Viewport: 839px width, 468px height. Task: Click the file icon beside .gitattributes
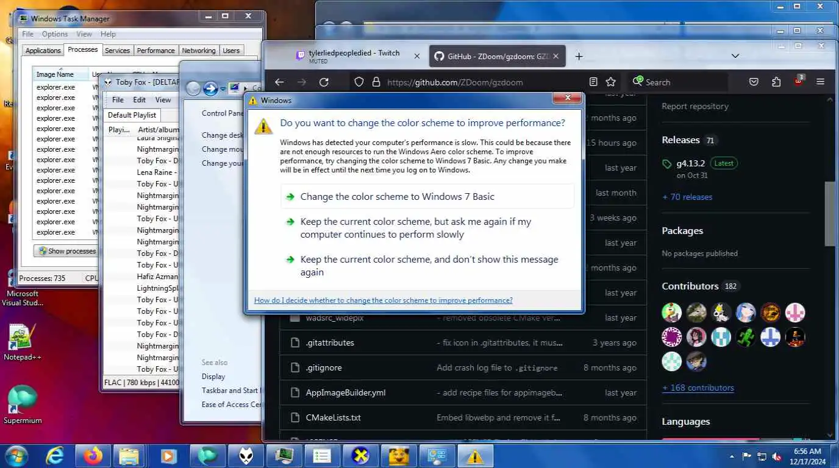pos(295,343)
